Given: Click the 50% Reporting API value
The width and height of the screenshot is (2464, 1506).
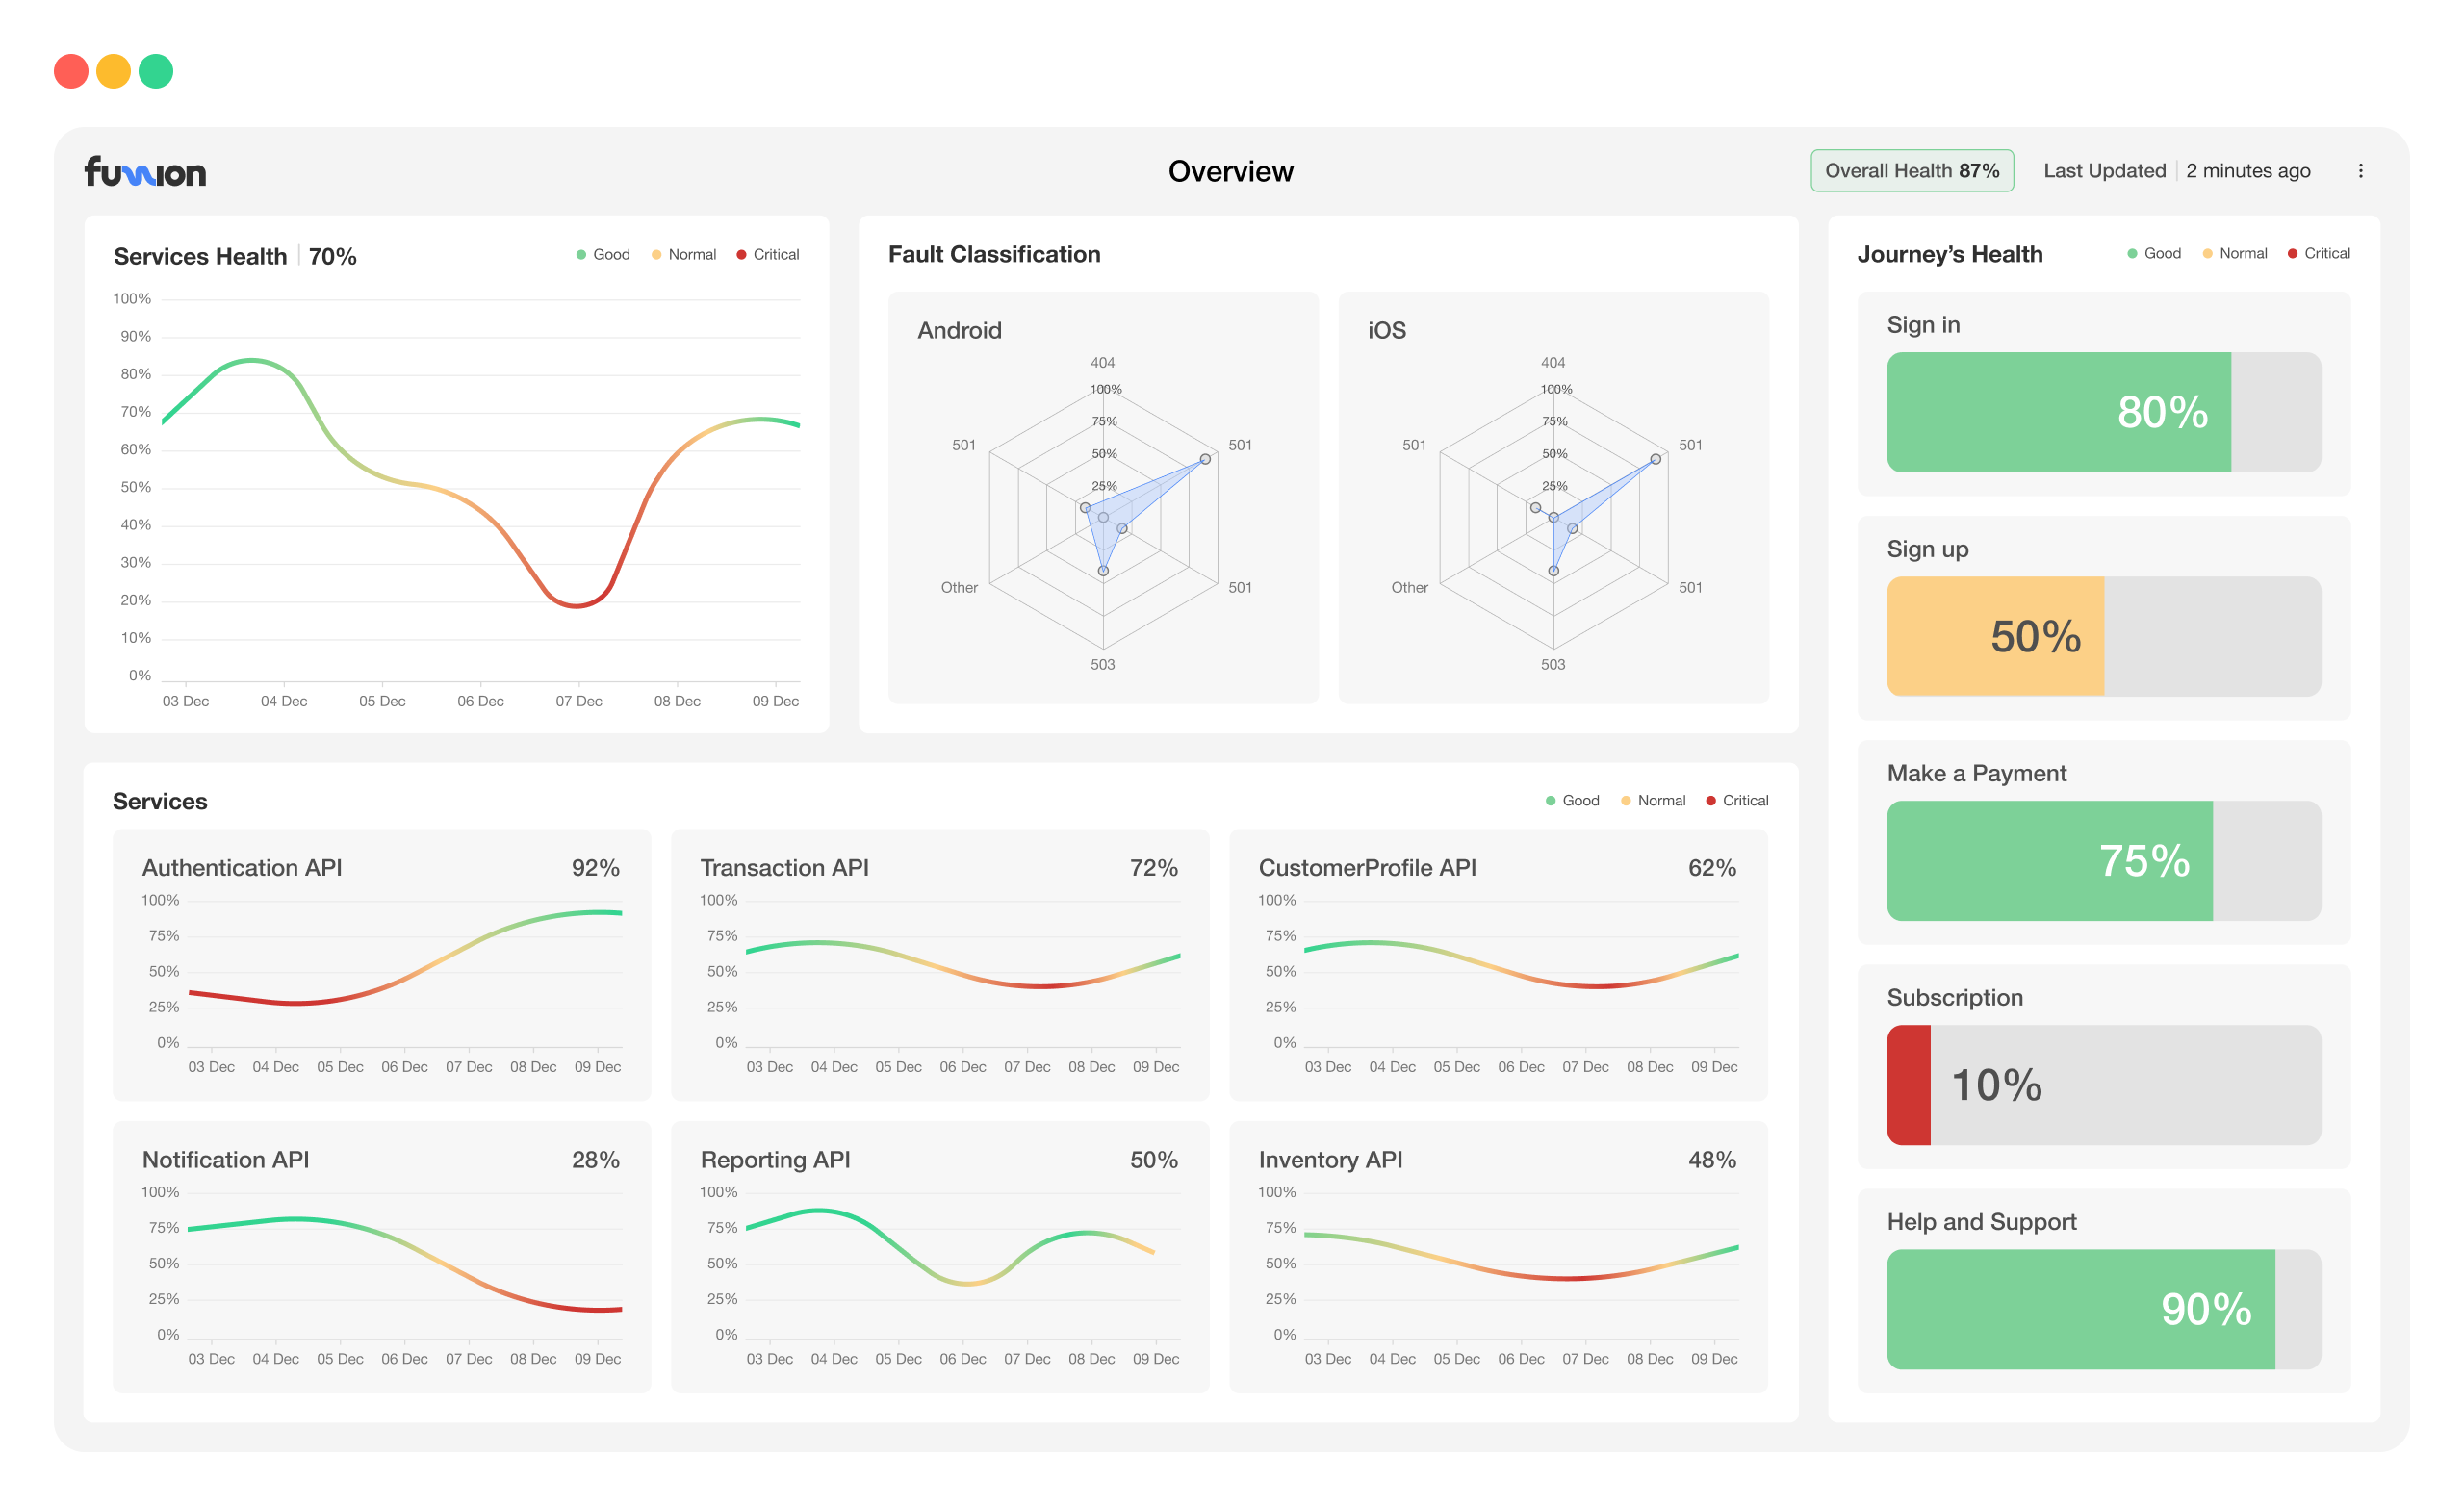Looking at the screenshot, I should [x=1154, y=1160].
